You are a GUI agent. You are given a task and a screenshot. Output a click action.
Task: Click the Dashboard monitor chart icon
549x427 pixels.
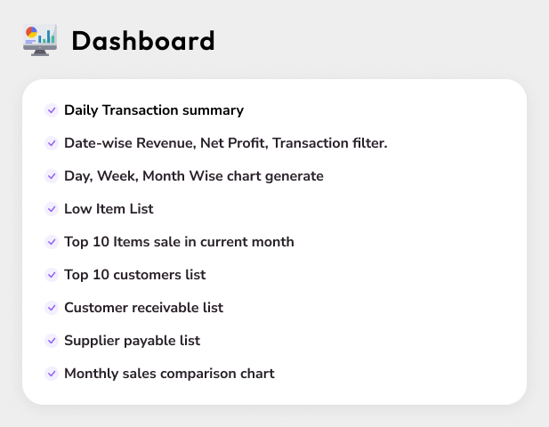click(x=39, y=40)
